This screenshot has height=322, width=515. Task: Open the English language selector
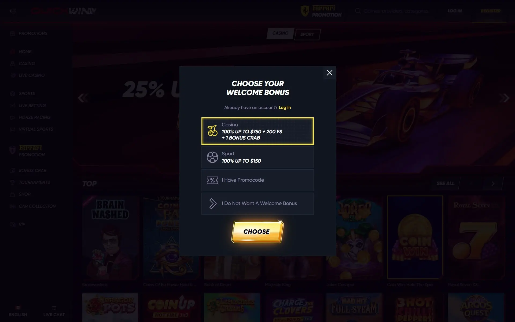coord(18,312)
